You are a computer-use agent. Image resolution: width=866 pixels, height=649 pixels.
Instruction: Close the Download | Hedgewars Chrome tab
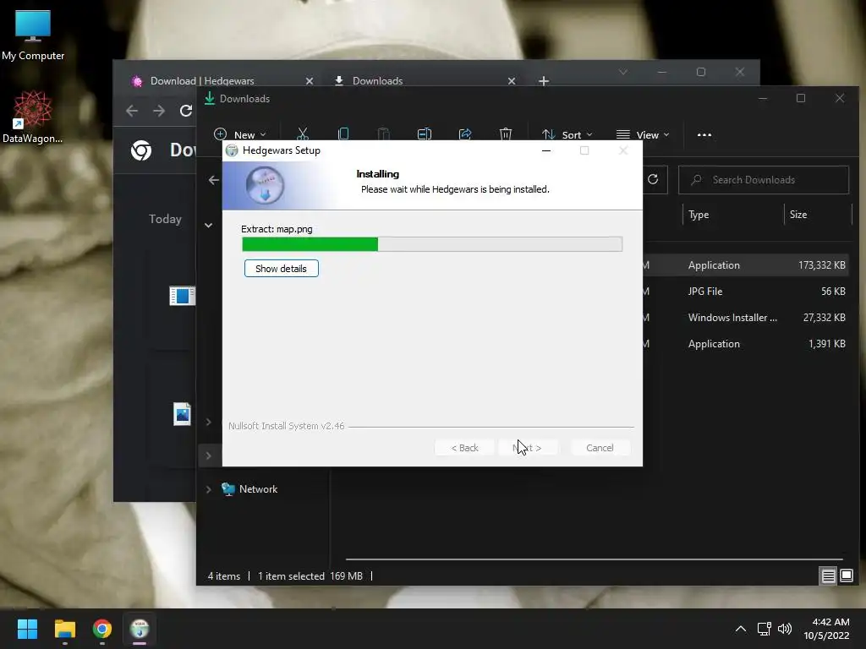(x=310, y=81)
